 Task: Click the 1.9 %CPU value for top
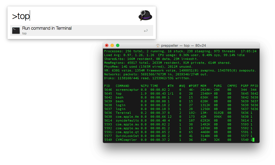click(144, 94)
